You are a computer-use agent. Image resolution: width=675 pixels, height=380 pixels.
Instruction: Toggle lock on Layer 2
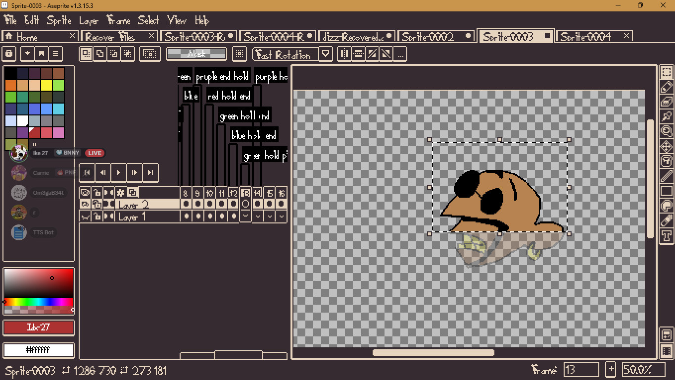pyautogui.click(x=97, y=204)
